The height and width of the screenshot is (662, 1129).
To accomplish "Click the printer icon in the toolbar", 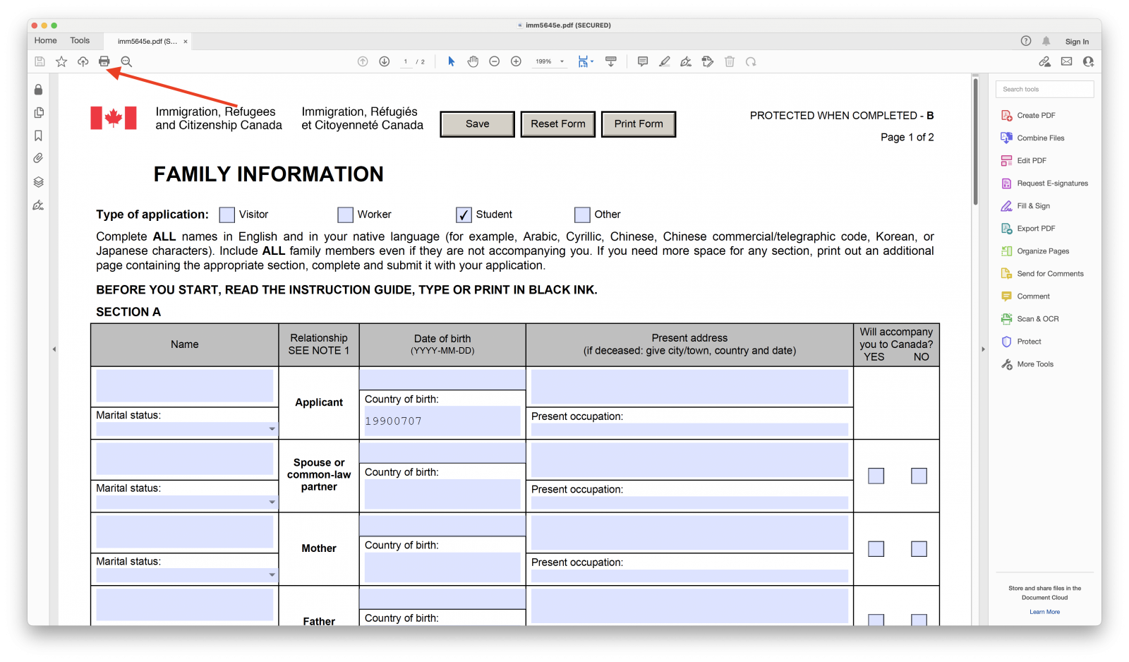I will pyautogui.click(x=104, y=61).
